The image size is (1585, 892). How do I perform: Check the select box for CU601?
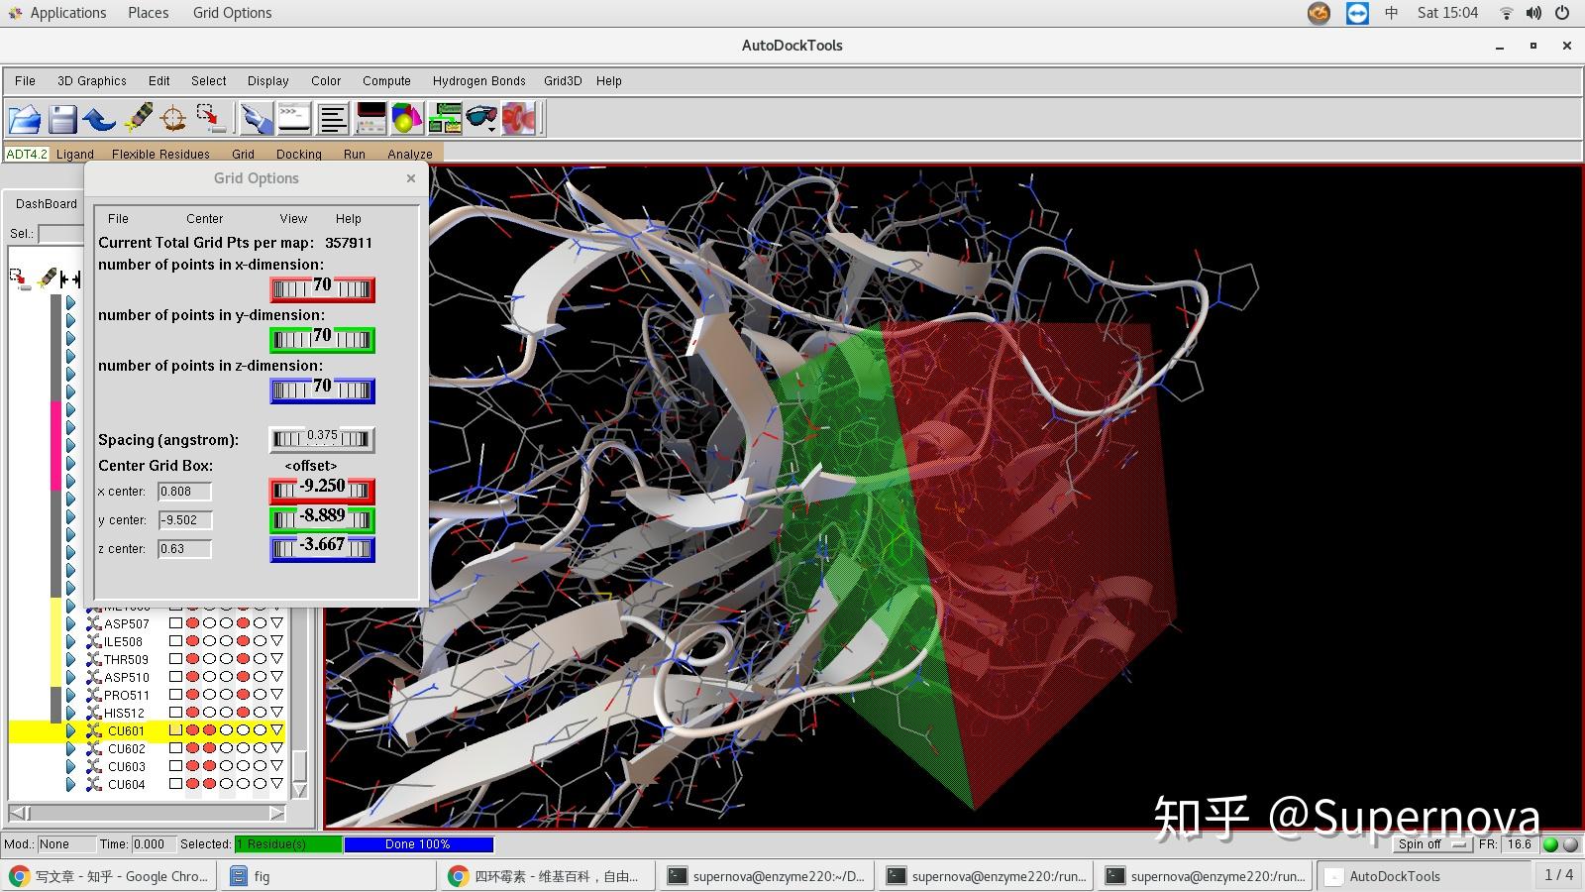(x=175, y=730)
